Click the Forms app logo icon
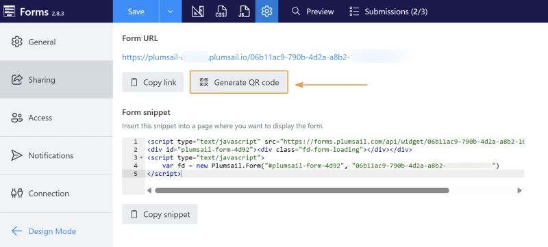This screenshot has height=247, width=548. click(x=10, y=11)
